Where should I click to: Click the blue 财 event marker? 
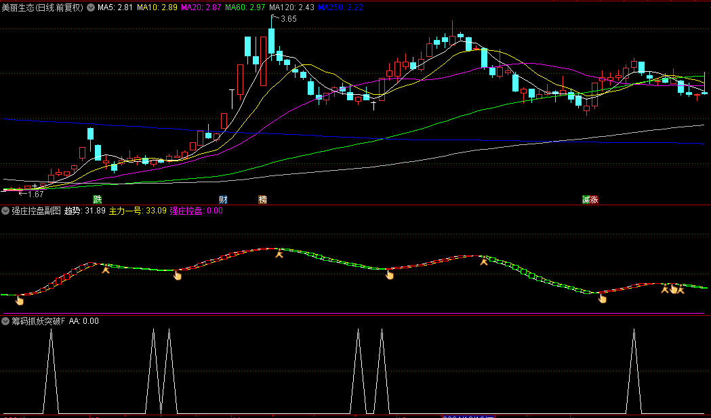pos(223,199)
